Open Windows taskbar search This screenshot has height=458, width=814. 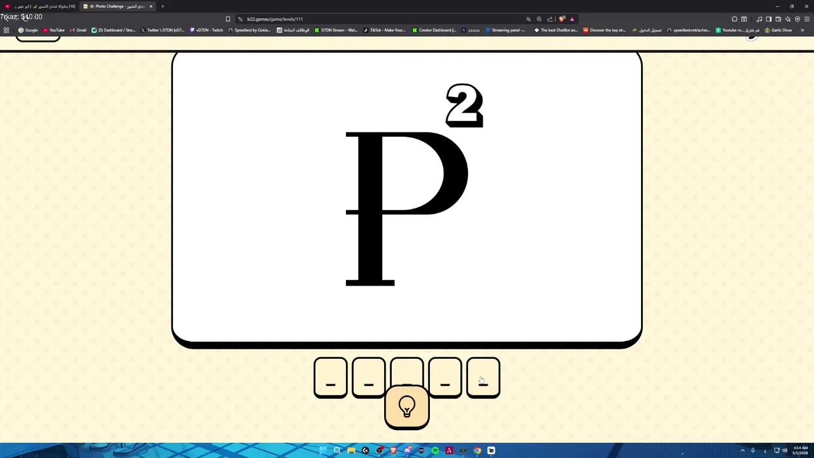tap(337, 450)
